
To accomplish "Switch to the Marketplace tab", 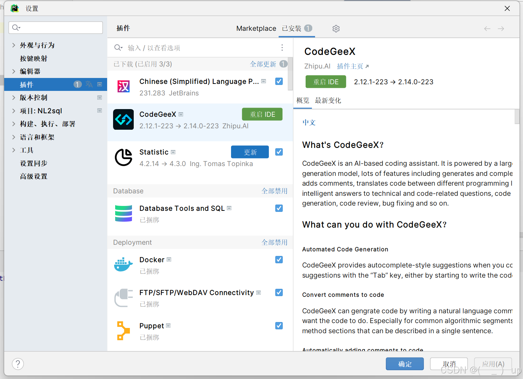I will click(256, 28).
